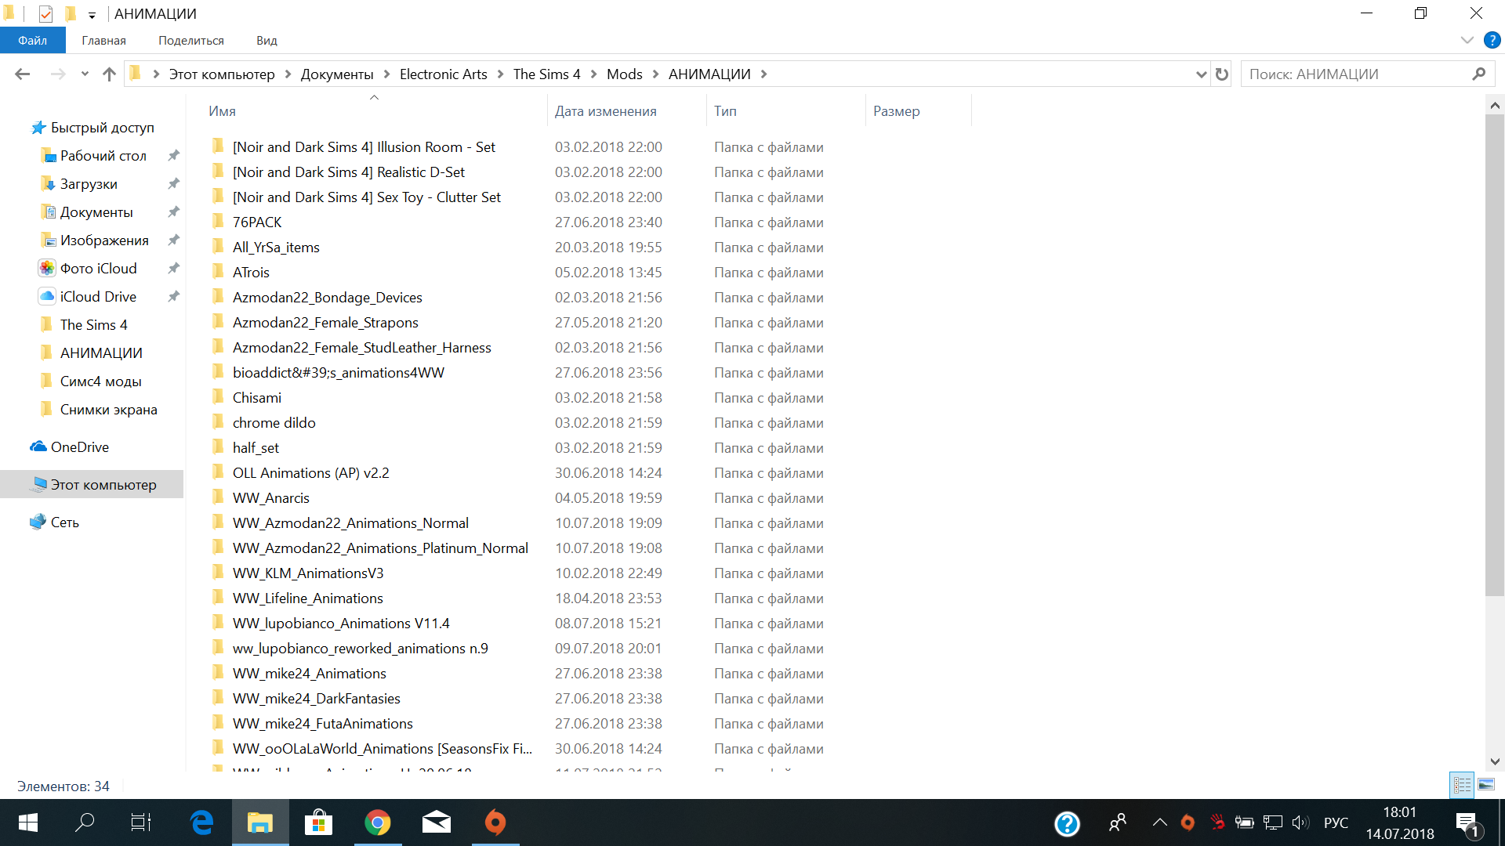The width and height of the screenshot is (1505, 846).
Task: Switch input language РУС indicator
Action: pyautogui.click(x=1336, y=822)
